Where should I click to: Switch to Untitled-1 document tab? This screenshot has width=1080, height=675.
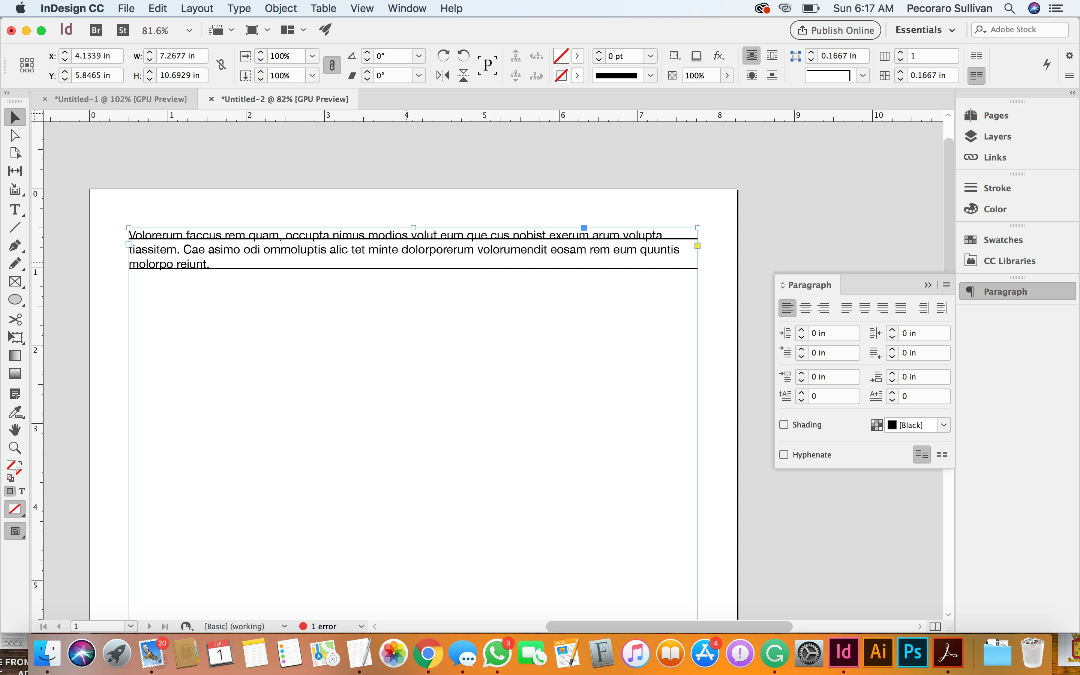click(x=120, y=99)
